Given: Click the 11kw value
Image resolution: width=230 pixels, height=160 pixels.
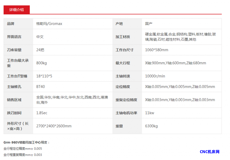Looking at the screenshot, I should [x=149, y=113].
